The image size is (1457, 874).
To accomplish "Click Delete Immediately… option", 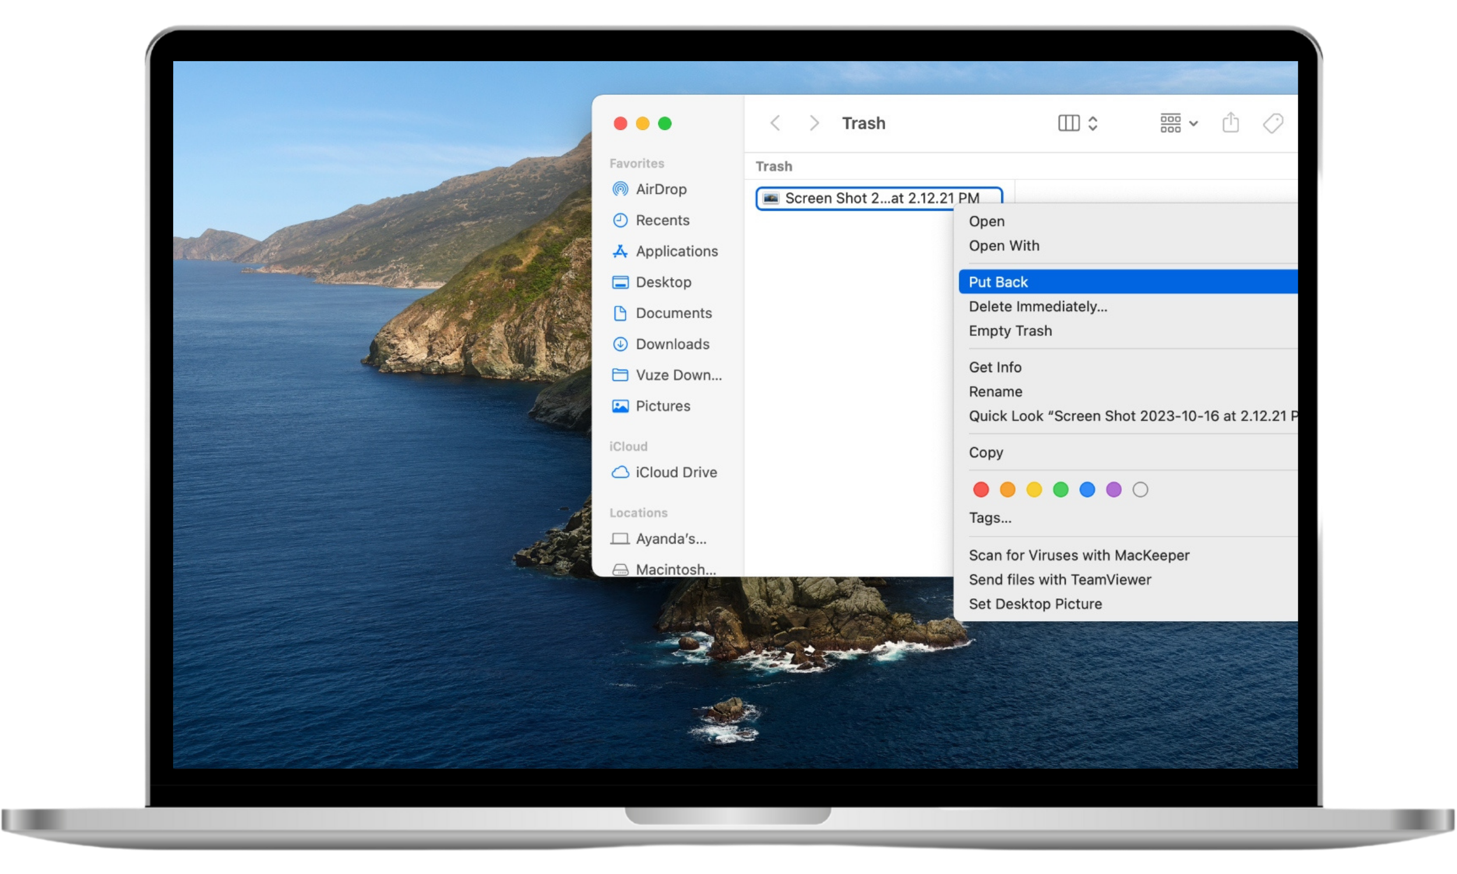I will point(1038,306).
